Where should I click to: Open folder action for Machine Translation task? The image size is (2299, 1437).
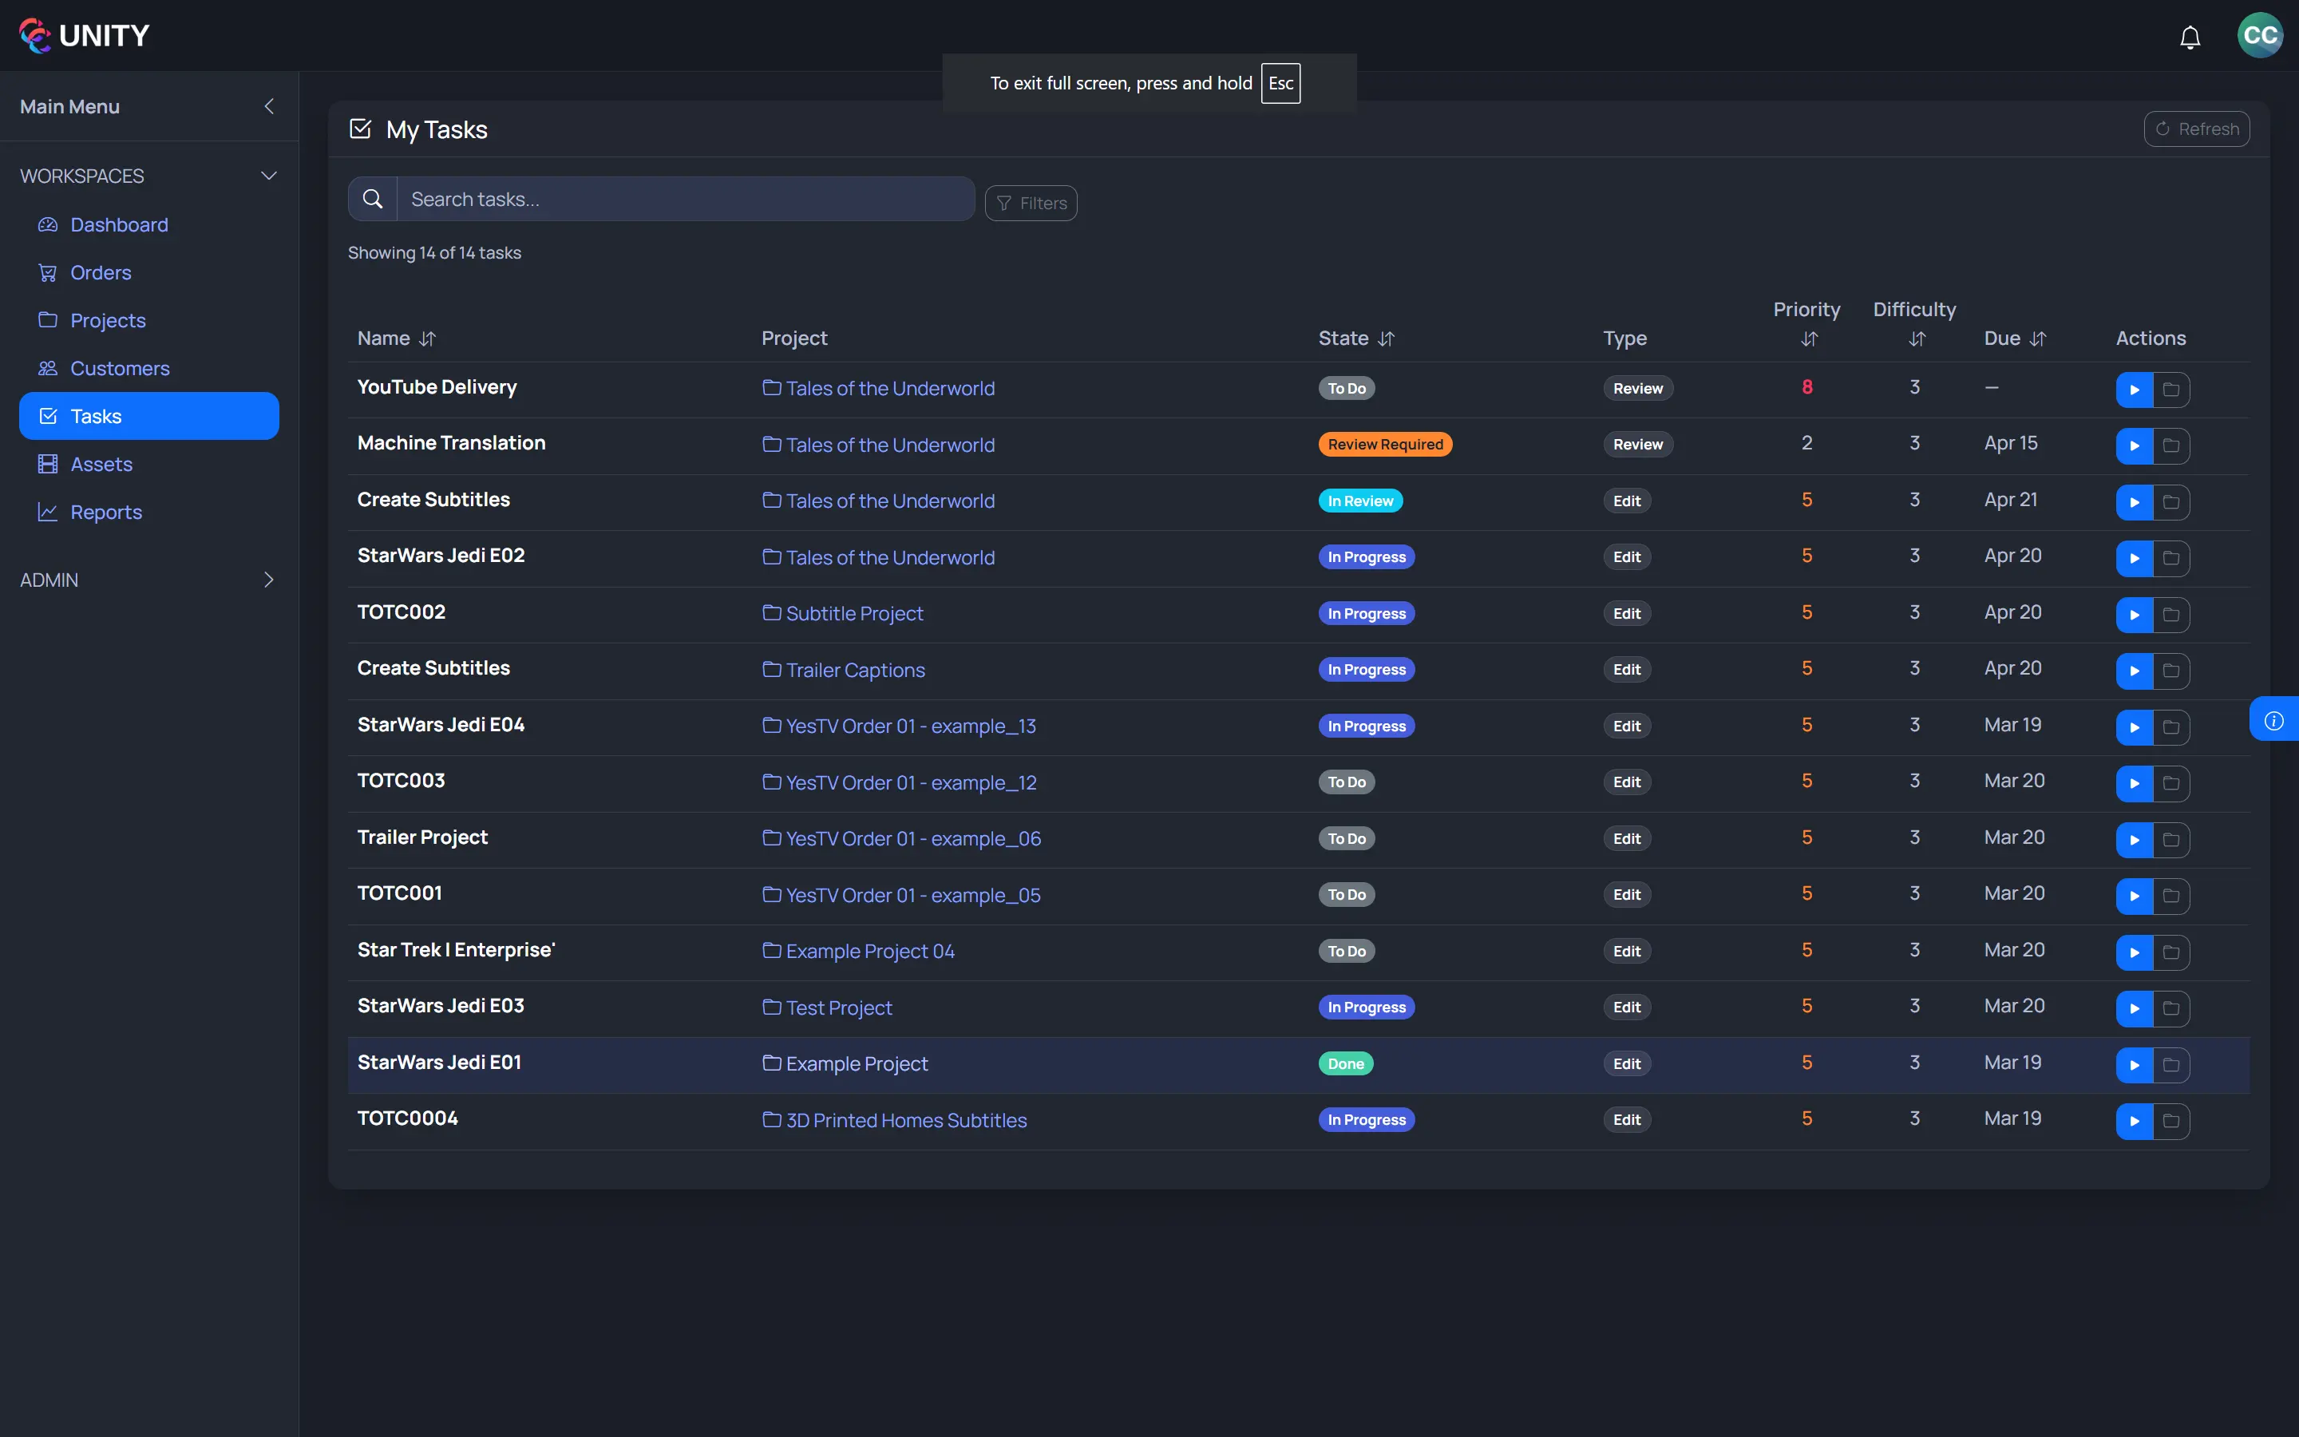click(x=2170, y=445)
